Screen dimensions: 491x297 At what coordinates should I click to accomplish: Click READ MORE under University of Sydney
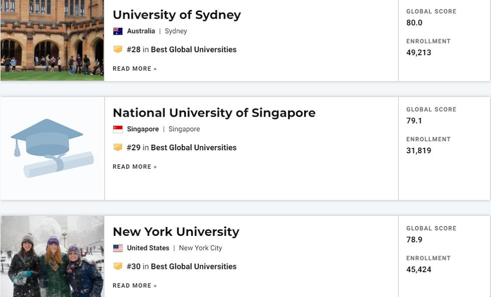pos(135,69)
